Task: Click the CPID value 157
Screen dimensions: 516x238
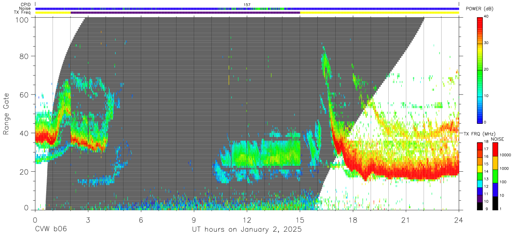Action: (x=247, y=5)
